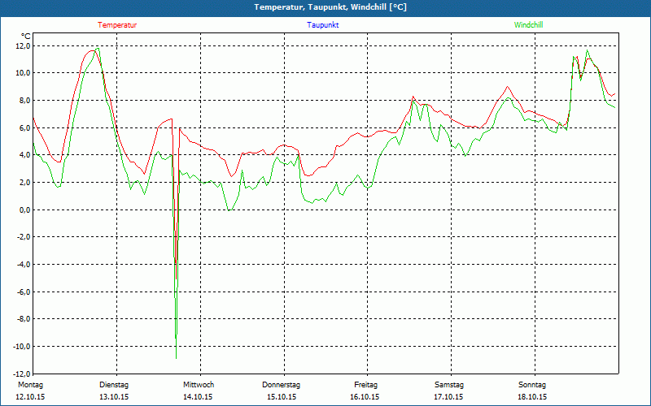Click the green windchill peak on Sunday
The width and height of the screenshot is (651, 406).
(x=587, y=50)
